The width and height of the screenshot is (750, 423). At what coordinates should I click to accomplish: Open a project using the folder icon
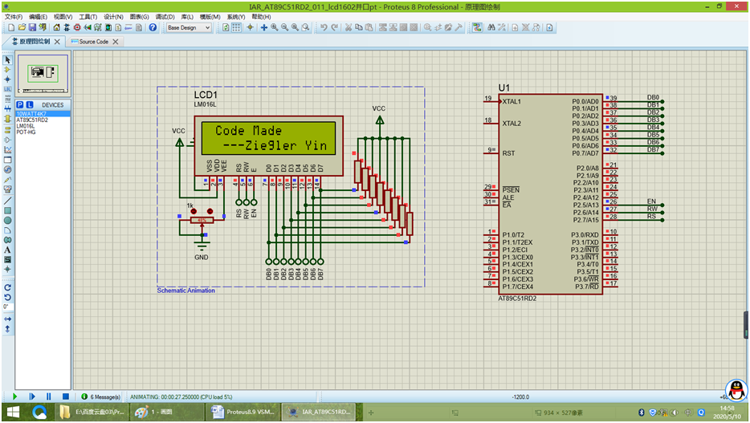tap(22, 28)
